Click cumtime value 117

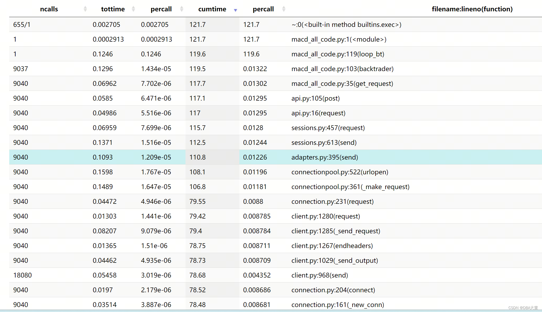[x=195, y=113]
